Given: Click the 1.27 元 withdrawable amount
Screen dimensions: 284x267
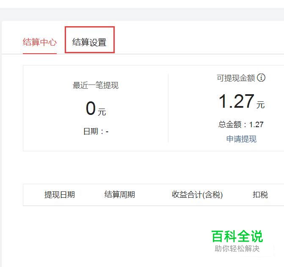Looking at the screenshot, I should 242,101.
